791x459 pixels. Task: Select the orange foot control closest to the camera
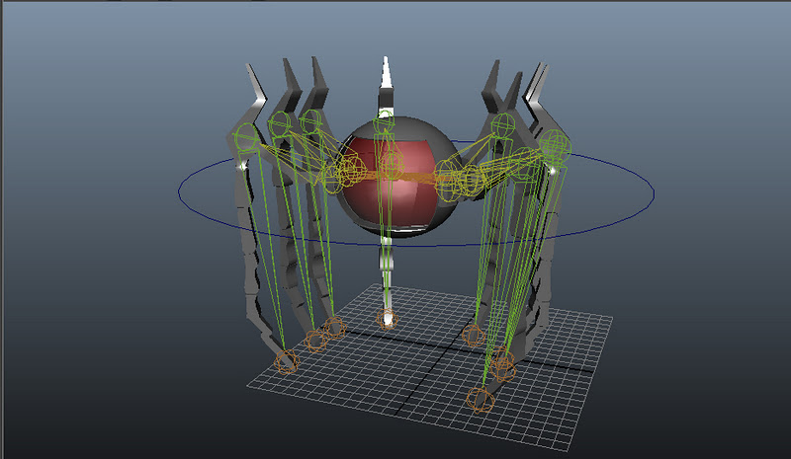[x=480, y=400]
